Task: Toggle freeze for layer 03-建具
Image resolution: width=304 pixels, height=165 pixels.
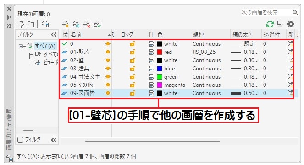Action: point(108,69)
